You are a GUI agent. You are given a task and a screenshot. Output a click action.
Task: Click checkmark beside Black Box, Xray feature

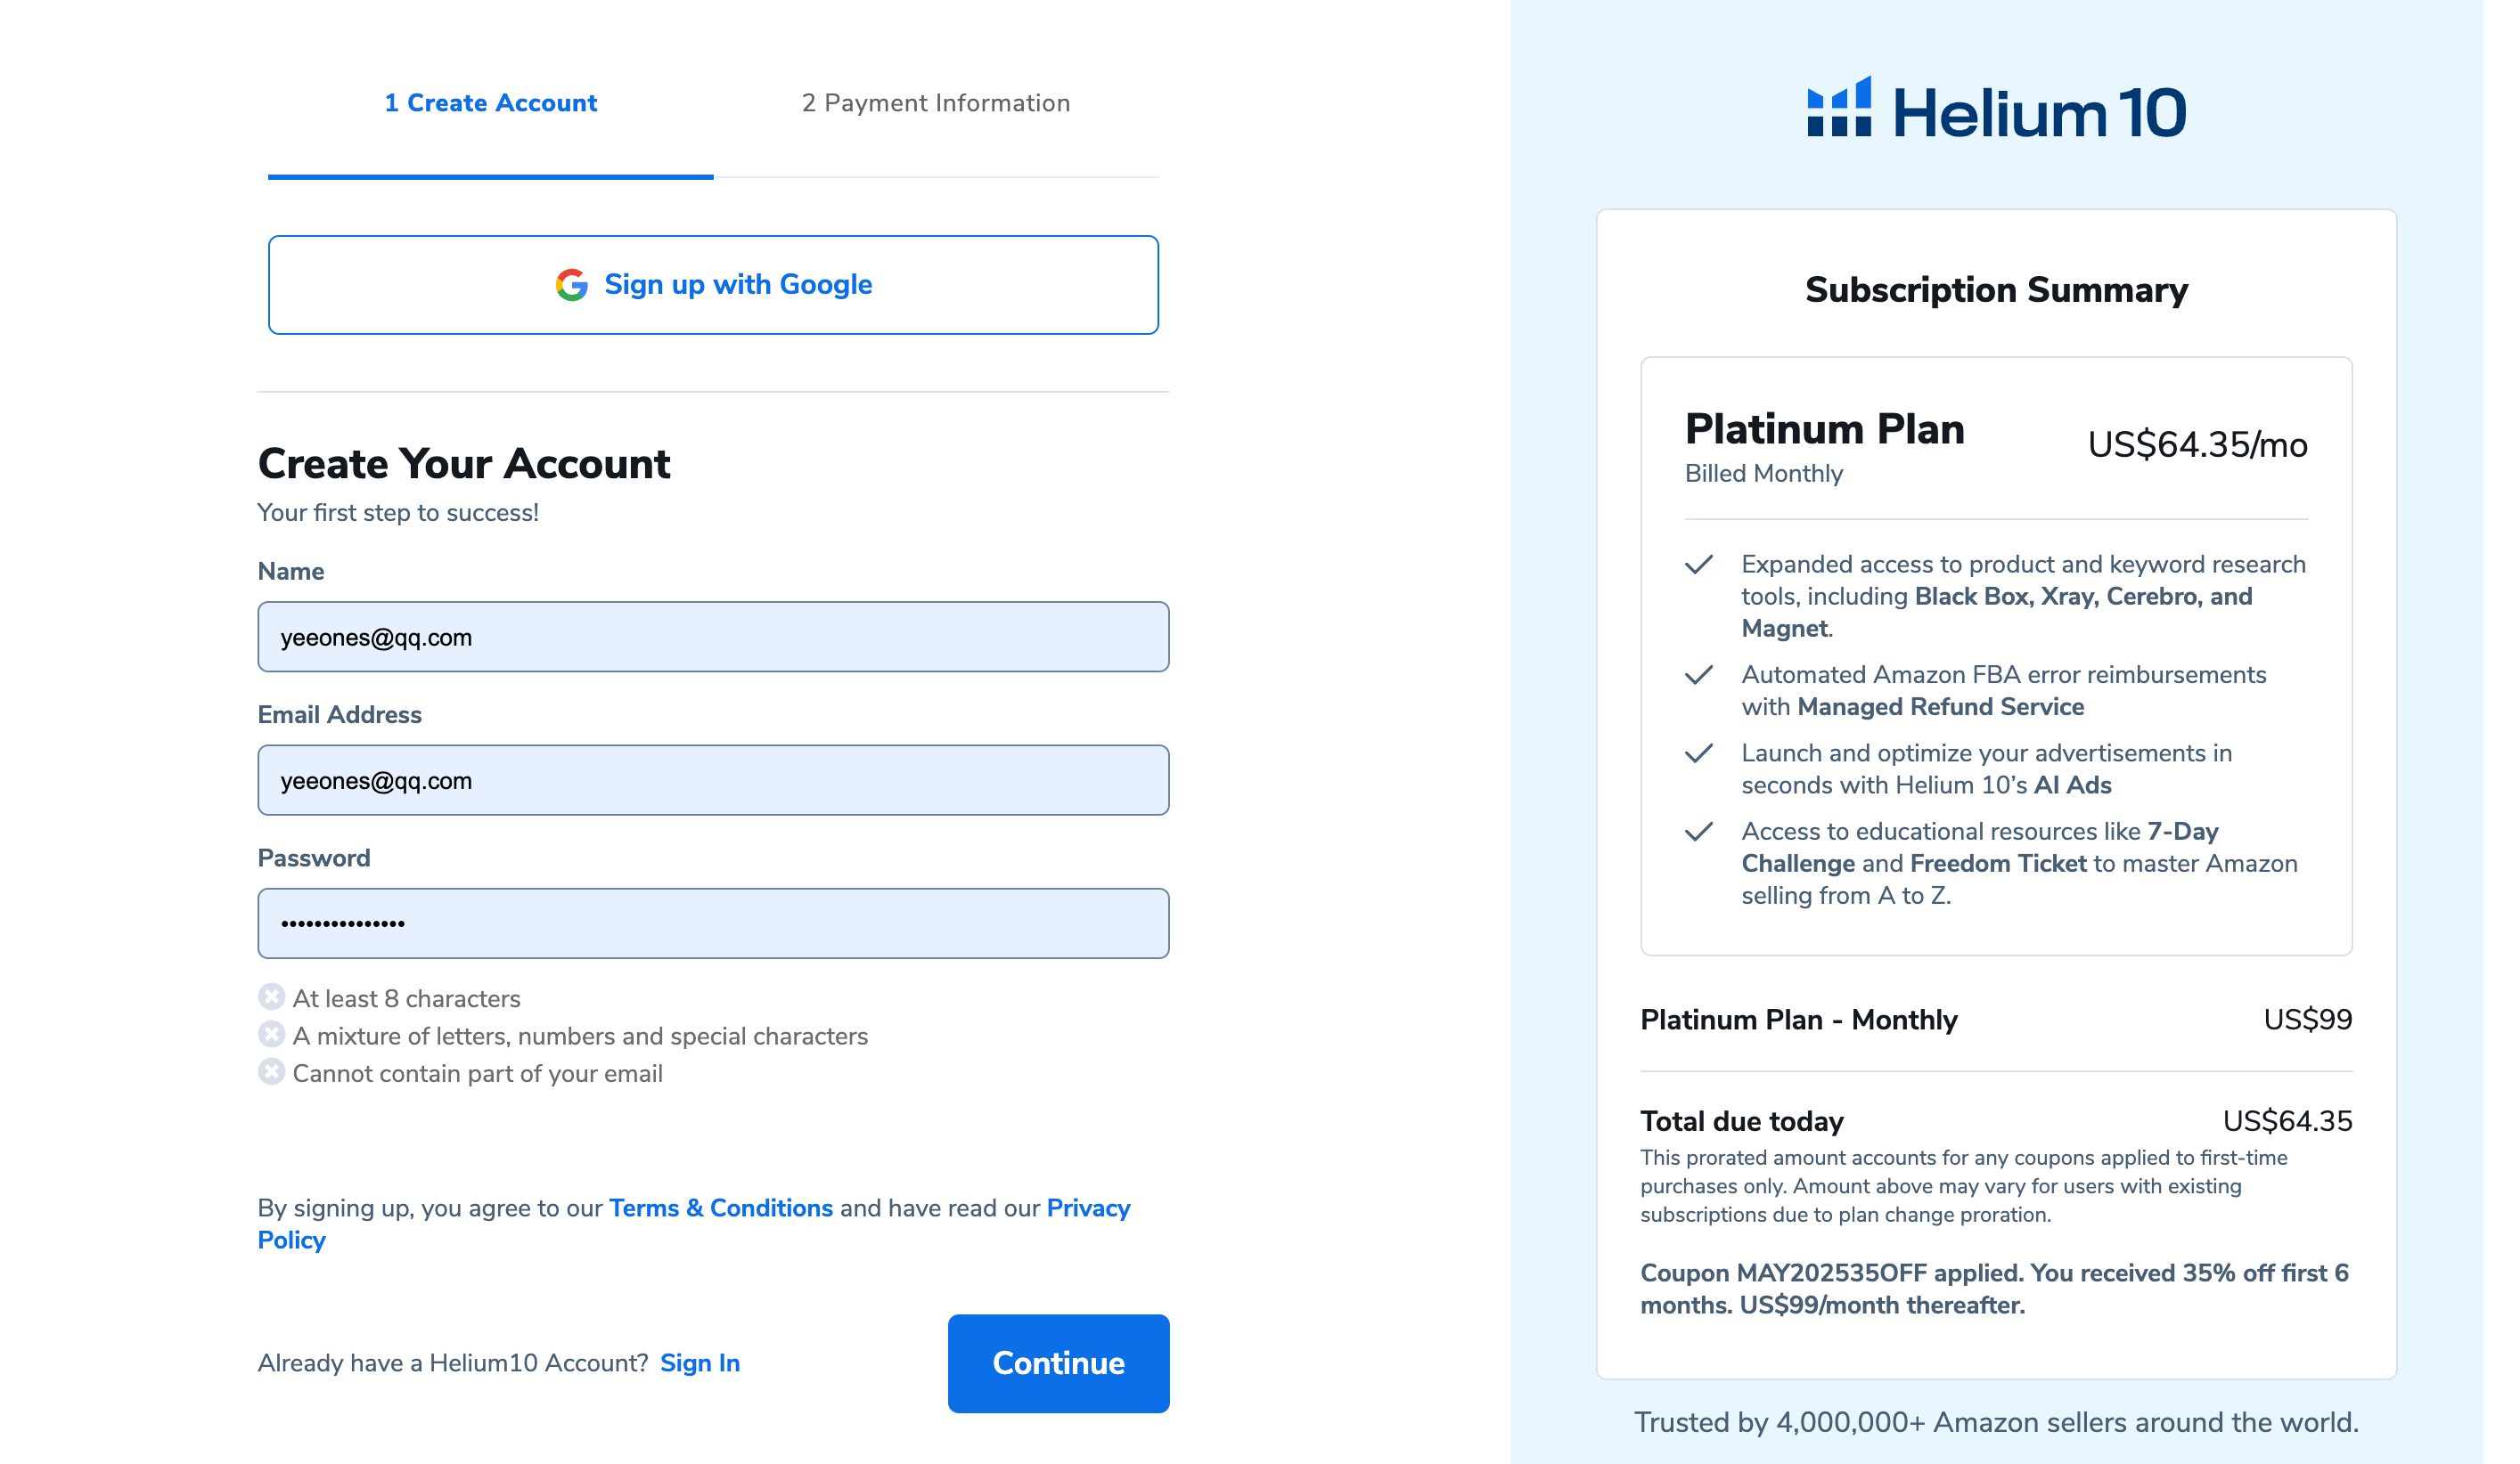[x=1699, y=565]
